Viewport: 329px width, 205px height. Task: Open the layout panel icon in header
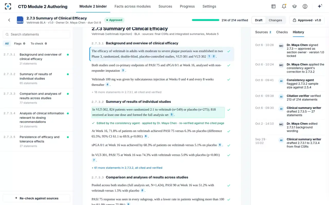[x=273, y=6]
